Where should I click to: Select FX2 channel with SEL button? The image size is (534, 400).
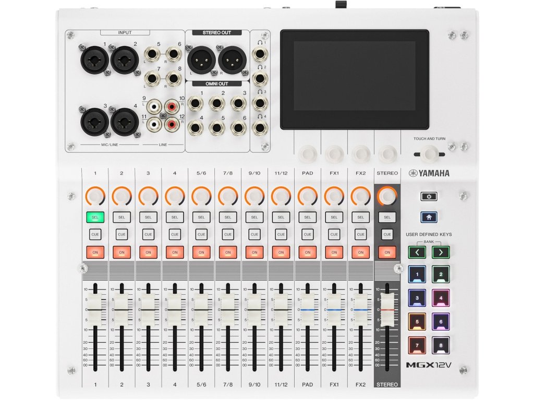click(x=361, y=217)
